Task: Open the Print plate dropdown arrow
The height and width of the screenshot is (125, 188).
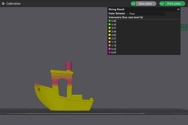Action: click(162, 4)
